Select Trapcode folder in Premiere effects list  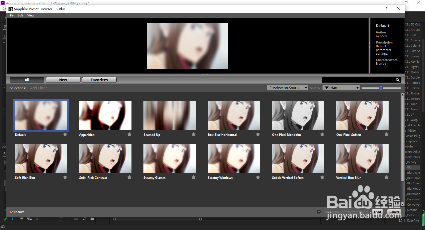(412, 141)
